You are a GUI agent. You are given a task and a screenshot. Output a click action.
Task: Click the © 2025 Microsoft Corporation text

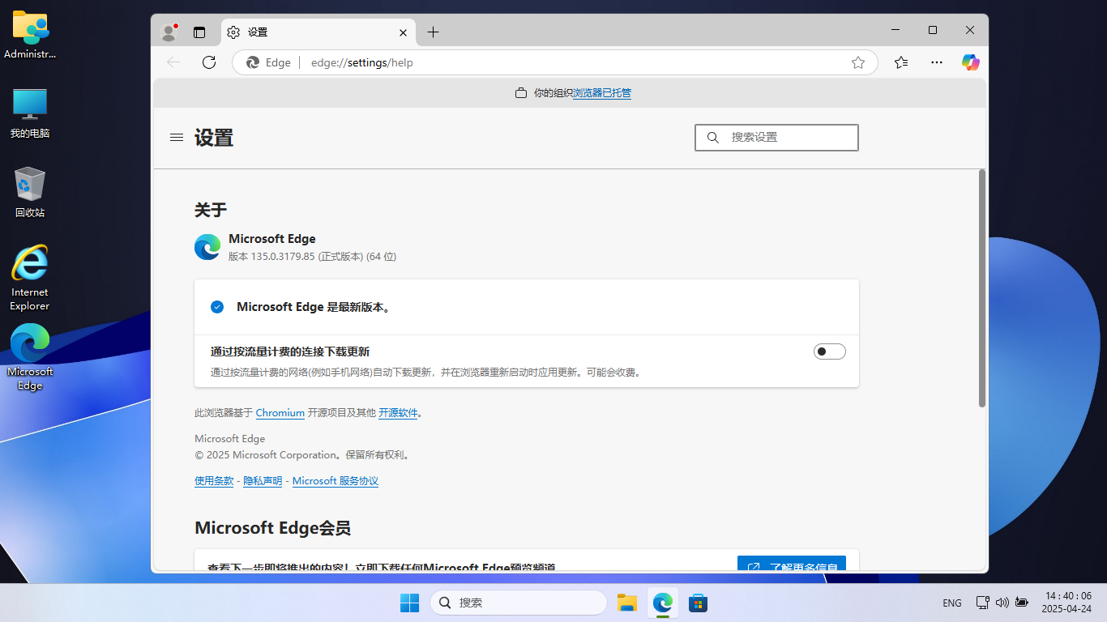(303, 455)
